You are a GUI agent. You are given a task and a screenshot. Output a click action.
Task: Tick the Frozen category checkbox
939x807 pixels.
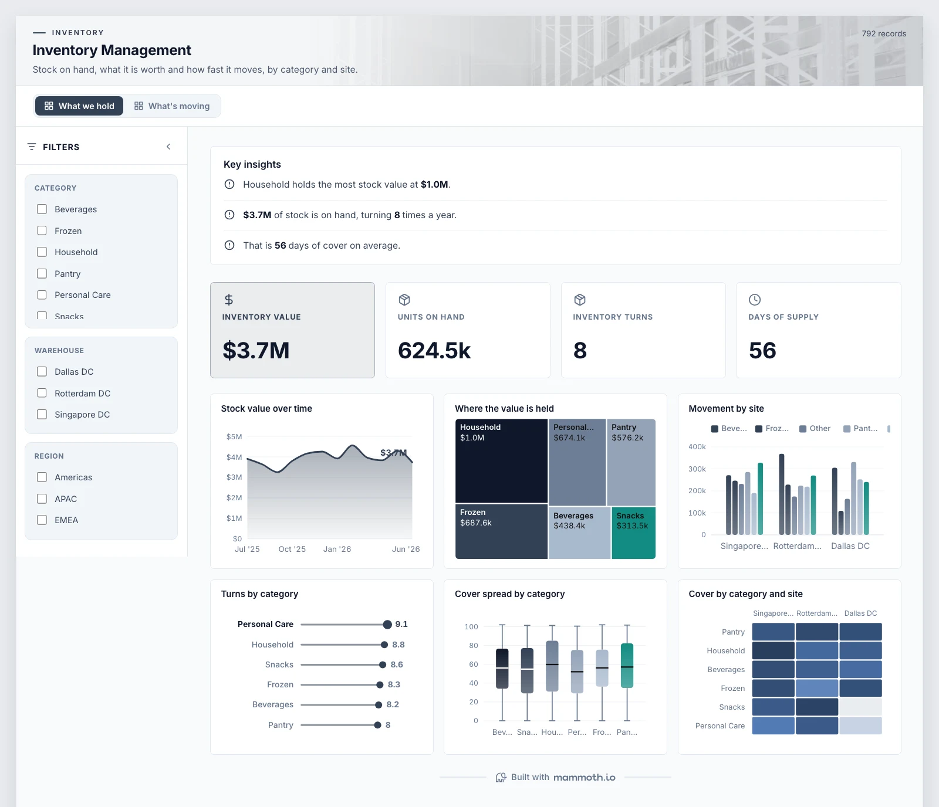click(x=42, y=230)
